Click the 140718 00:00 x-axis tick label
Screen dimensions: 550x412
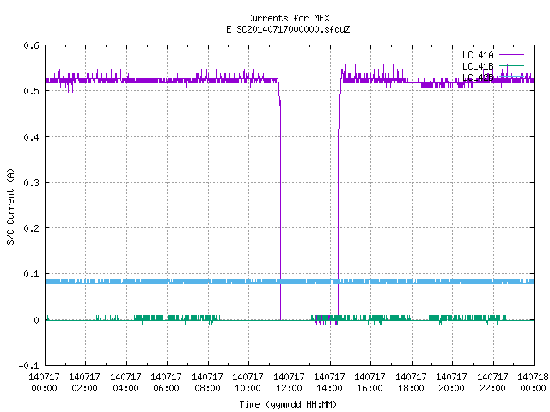coord(533,383)
